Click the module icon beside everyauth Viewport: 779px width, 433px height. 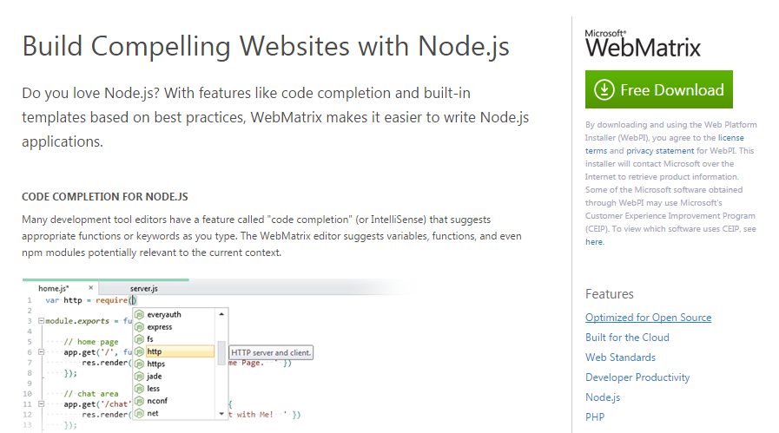click(x=140, y=314)
